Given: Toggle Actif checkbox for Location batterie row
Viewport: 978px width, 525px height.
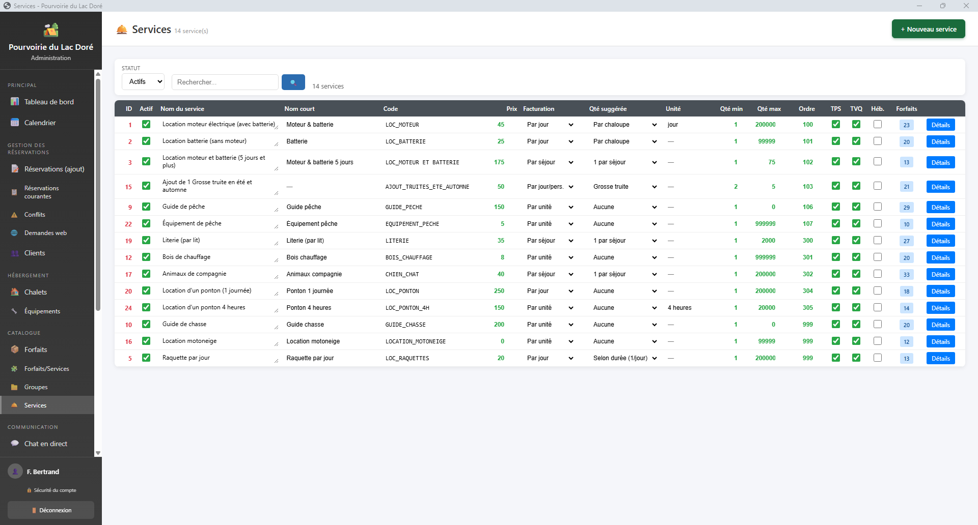Looking at the screenshot, I should pyautogui.click(x=146, y=141).
